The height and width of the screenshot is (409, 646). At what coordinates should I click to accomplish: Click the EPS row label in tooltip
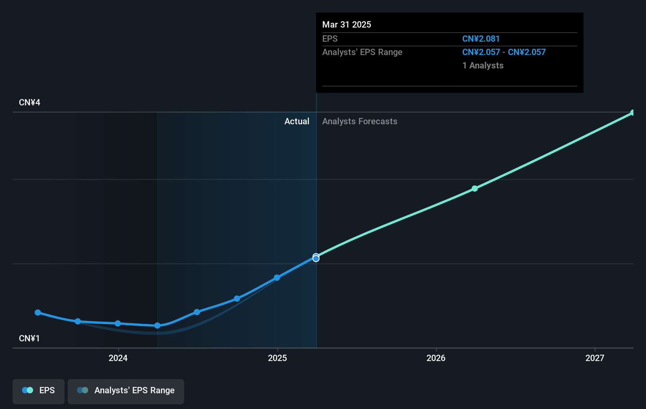pos(330,39)
